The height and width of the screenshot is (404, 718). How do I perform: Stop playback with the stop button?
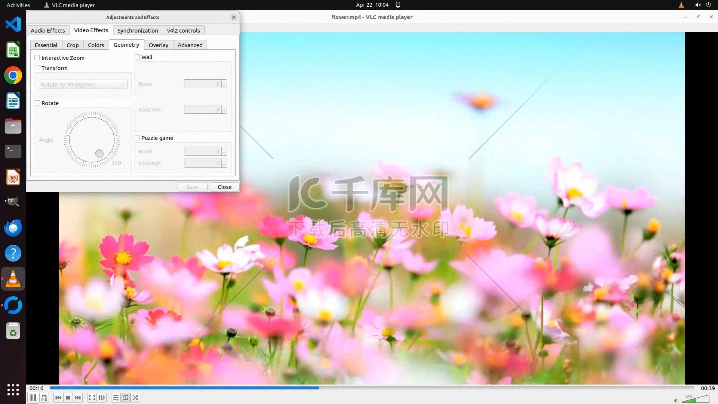[68, 398]
